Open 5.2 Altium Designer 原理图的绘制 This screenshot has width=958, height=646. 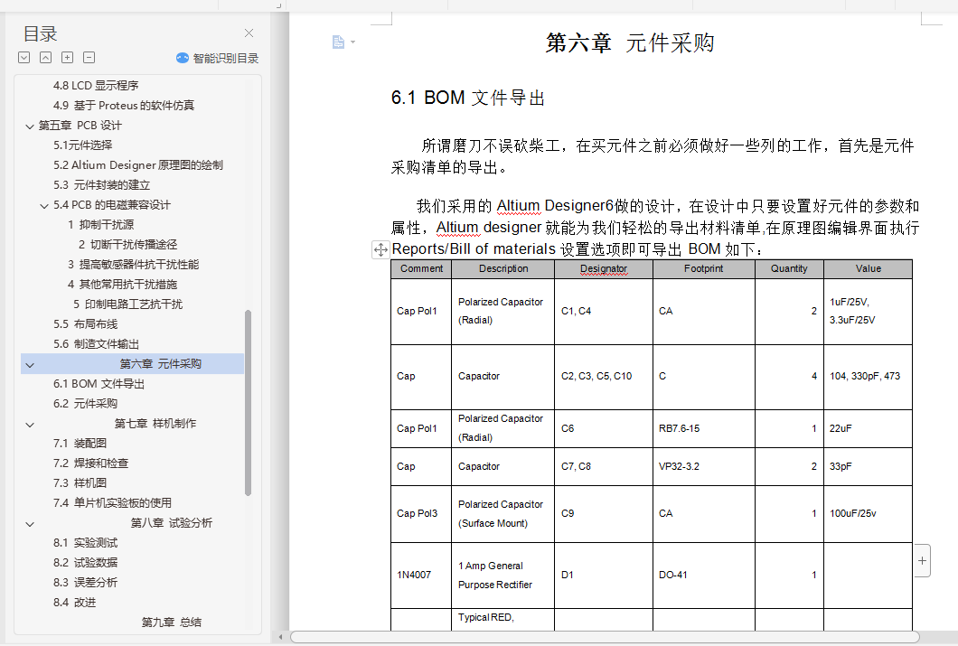click(137, 164)
